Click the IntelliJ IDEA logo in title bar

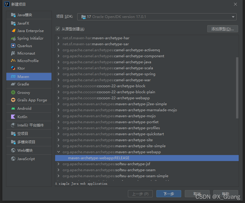[7, 4]
